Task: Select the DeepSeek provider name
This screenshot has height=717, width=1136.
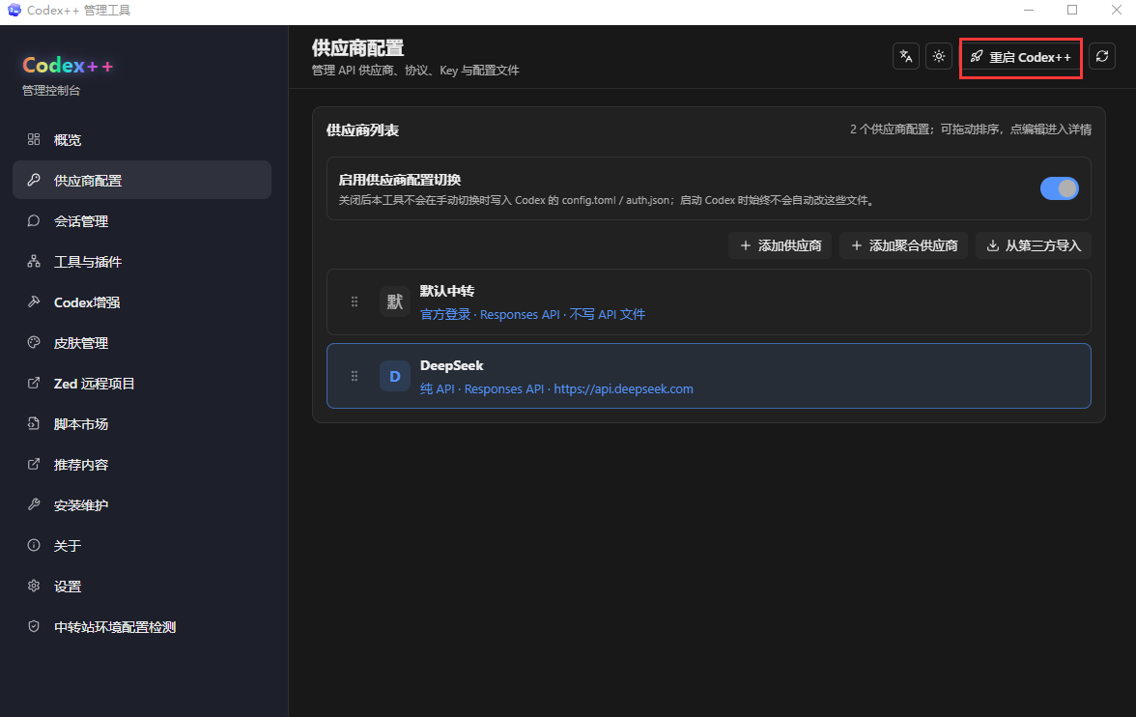Action: pos(451,365)
